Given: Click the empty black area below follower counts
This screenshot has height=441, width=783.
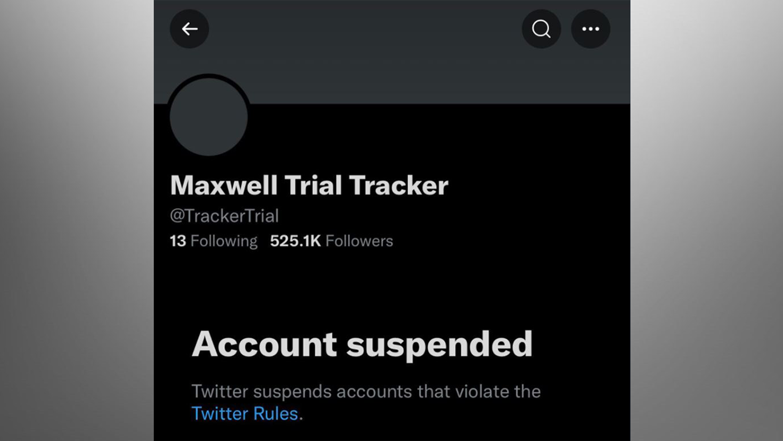Looking at the screenshot, I should coord(392,288).
